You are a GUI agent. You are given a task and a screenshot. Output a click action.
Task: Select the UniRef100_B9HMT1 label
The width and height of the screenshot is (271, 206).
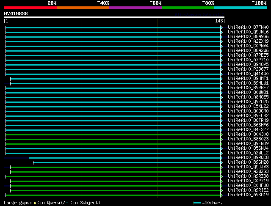[248, 79]
